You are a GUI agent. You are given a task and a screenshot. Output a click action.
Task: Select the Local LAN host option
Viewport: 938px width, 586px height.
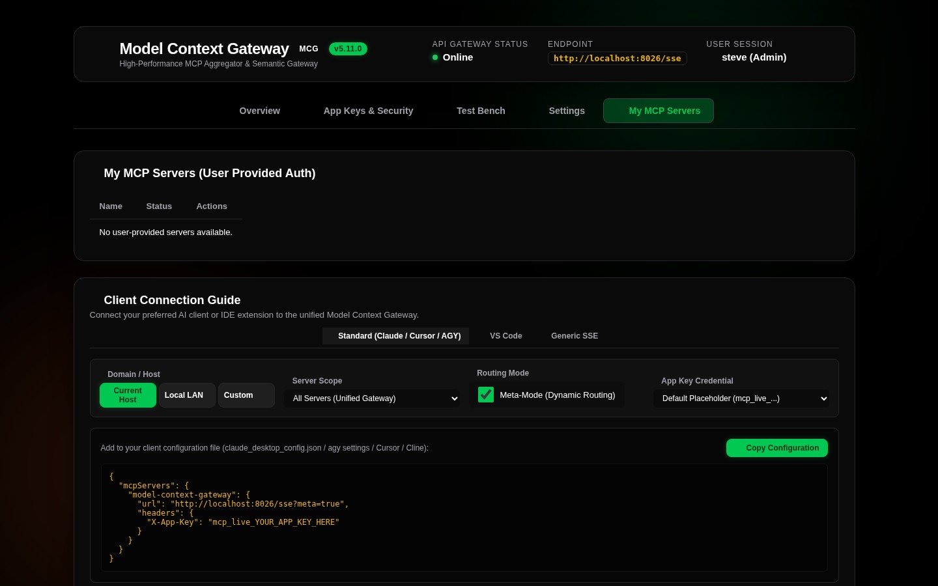[187, 395]
